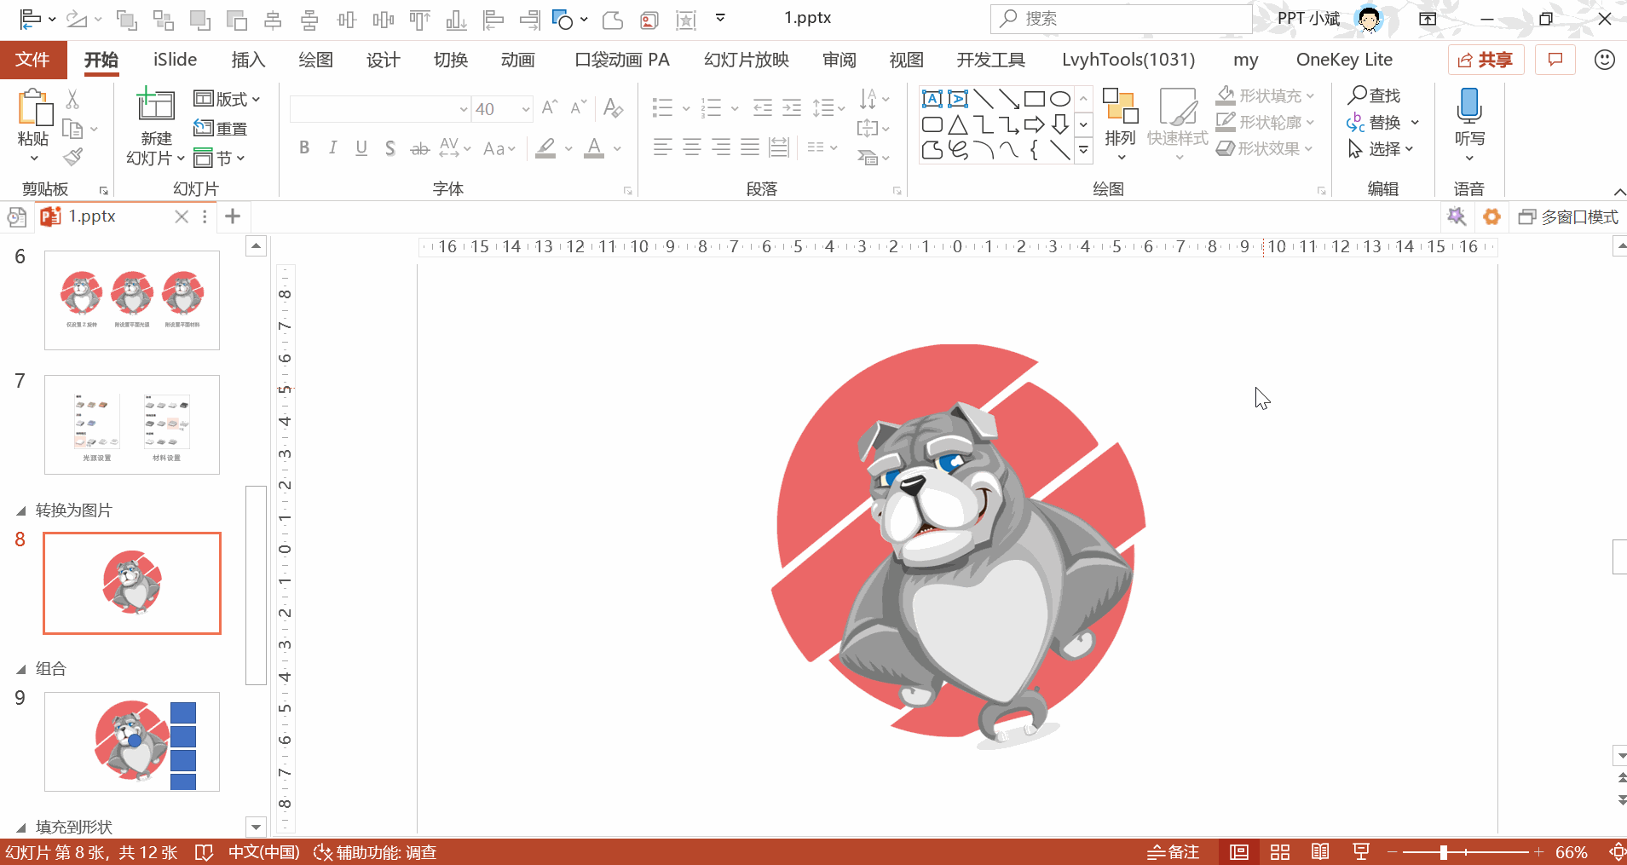Click Find (查找) button
Screen dimensions: 1627x865
[1374, 95]
